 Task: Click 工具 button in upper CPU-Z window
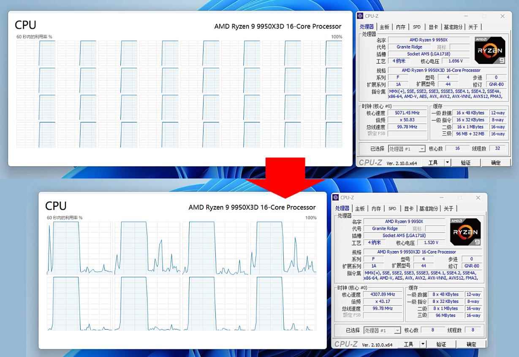433,162
